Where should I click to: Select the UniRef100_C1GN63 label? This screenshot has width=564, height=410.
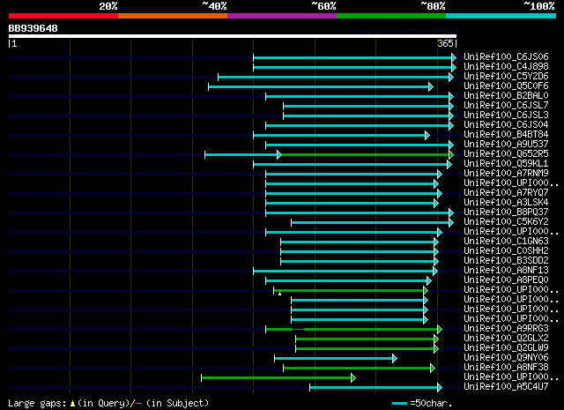click(x=506, y=242)
